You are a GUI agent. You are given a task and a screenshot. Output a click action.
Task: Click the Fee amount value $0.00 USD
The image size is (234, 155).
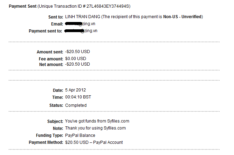(x=75, y=59)
